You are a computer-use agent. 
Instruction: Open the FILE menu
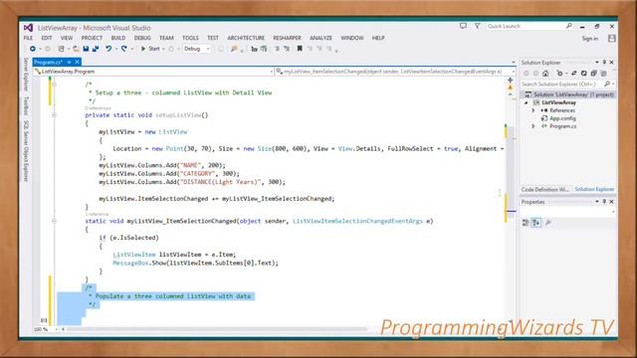(x=28, y=38)
